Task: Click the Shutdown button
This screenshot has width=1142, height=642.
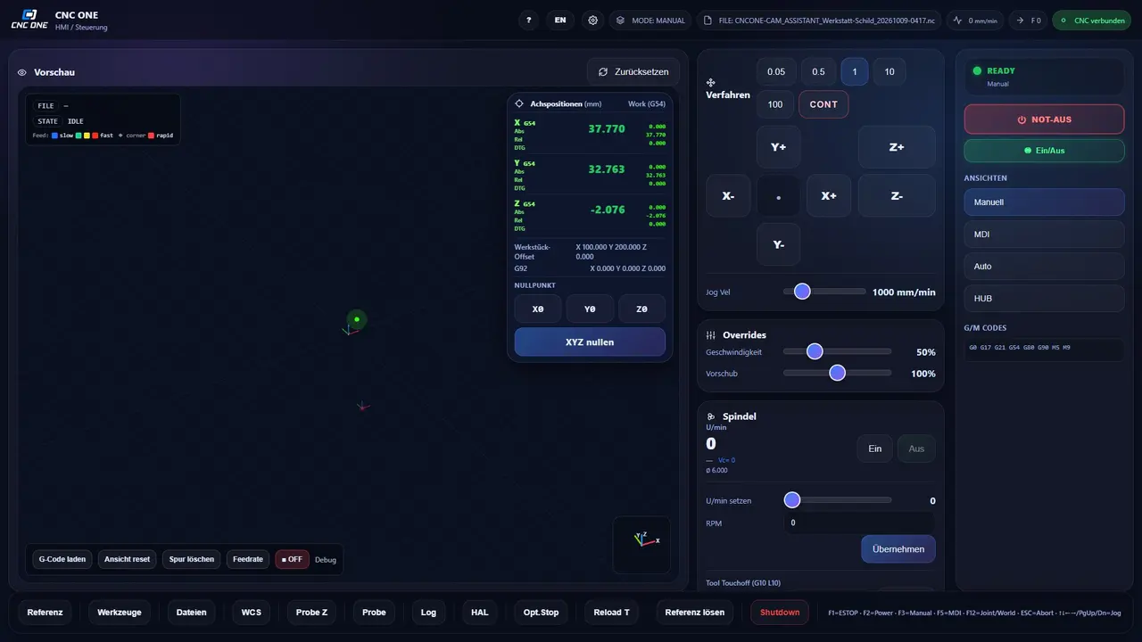Action: click(x=780, y=613)
